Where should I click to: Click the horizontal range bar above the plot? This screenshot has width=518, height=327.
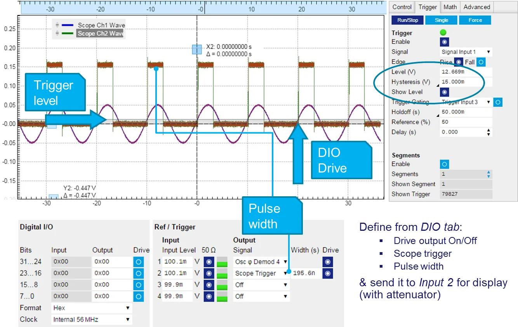[203, 7]
